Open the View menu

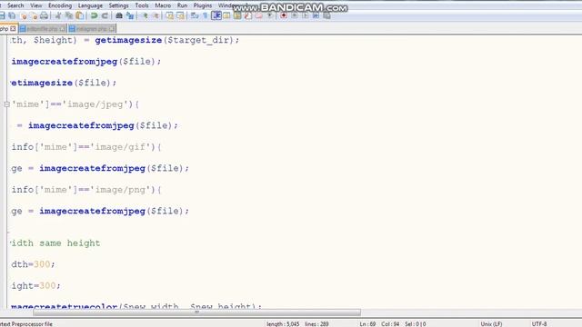pos(36,5)
